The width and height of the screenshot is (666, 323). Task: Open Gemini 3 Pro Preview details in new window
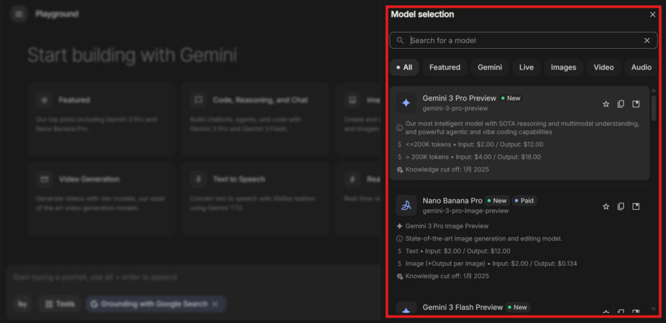[636, 104]
